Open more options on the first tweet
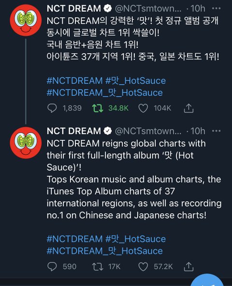 [217, 8]
